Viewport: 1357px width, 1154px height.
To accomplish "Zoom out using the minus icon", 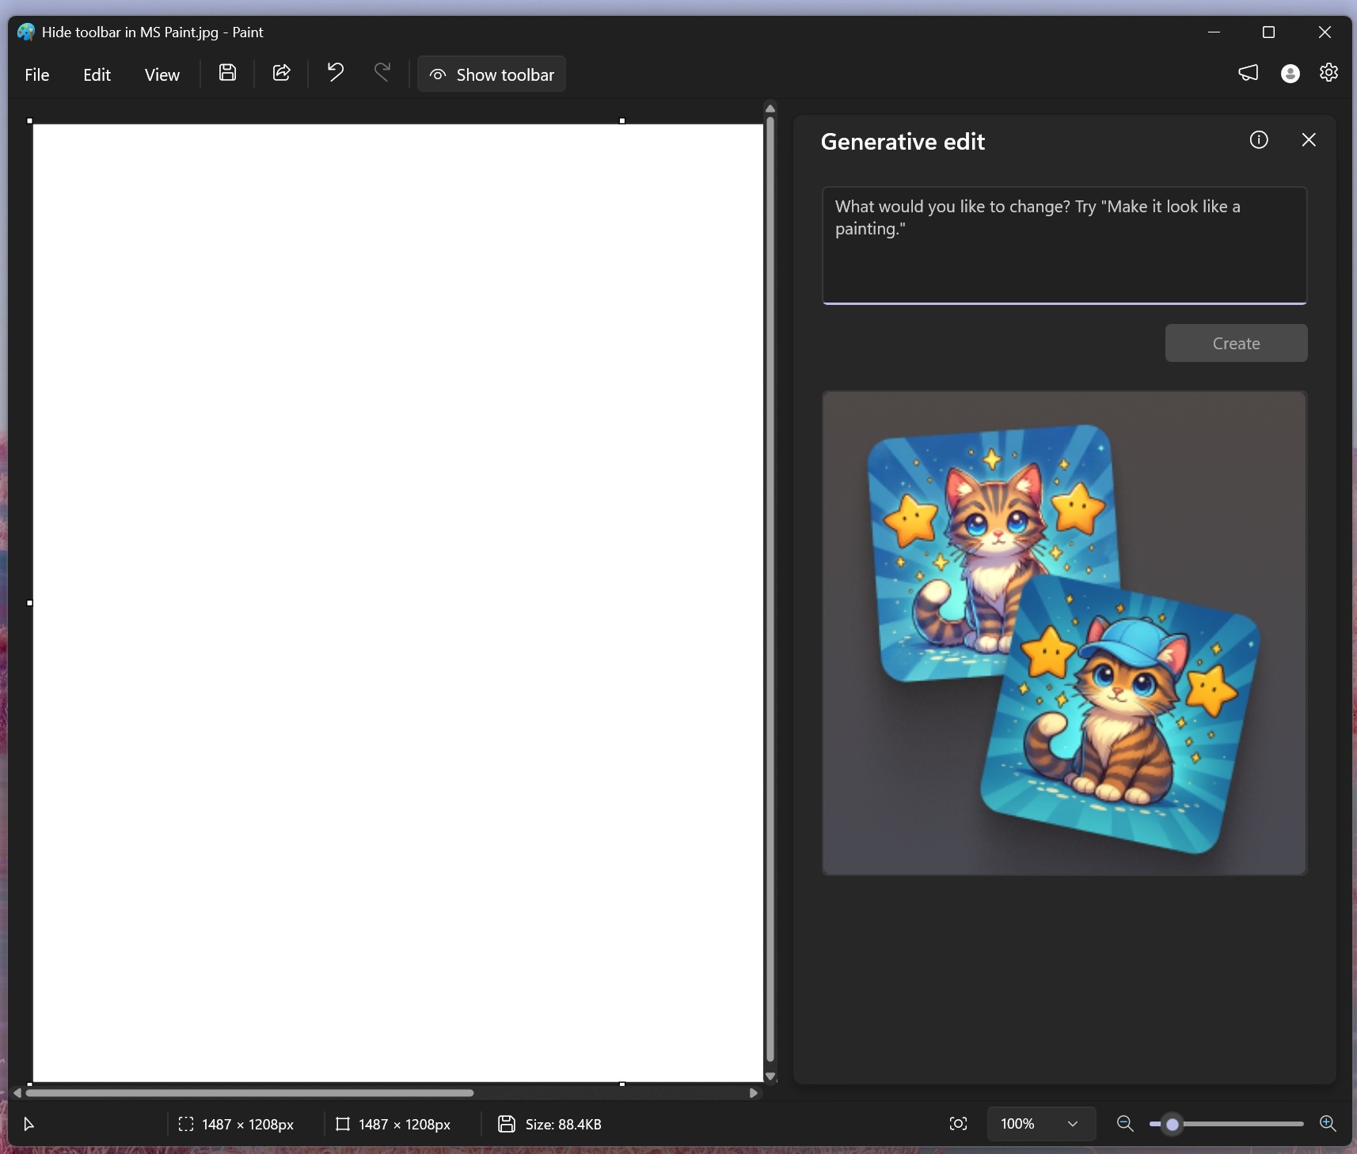I will (1125, 1124).
